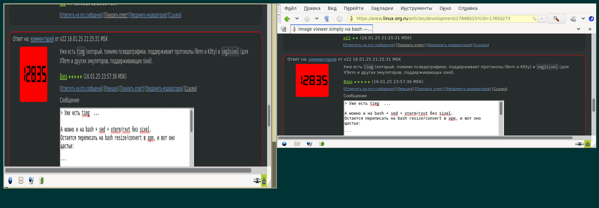Screen dimensions: 599x208
Task: Click the penguin site icon in URL bar
Action: (351, 19)
